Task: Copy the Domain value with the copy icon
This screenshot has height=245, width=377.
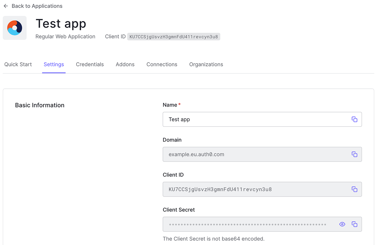Action: pyautogui.click(x=354, y=154)
